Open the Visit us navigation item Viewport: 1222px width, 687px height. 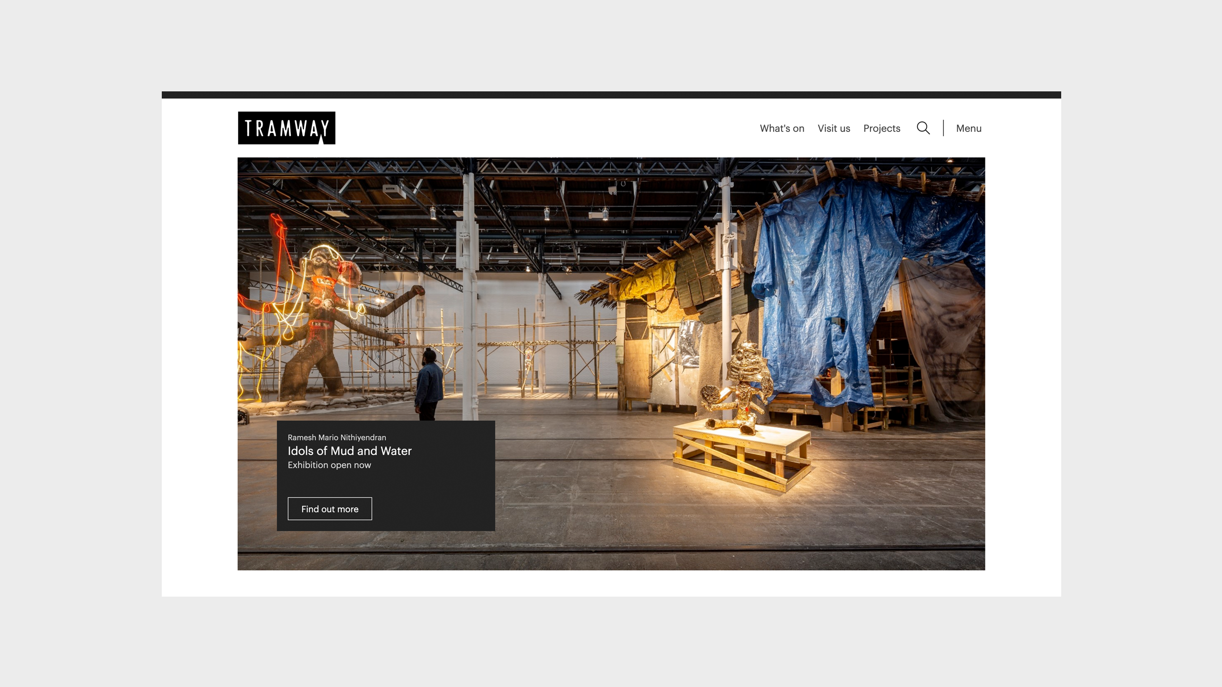click(x=833, y=128)
